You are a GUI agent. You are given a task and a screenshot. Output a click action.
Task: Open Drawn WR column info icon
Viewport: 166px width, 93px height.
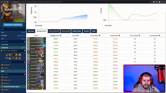[100, 36]
